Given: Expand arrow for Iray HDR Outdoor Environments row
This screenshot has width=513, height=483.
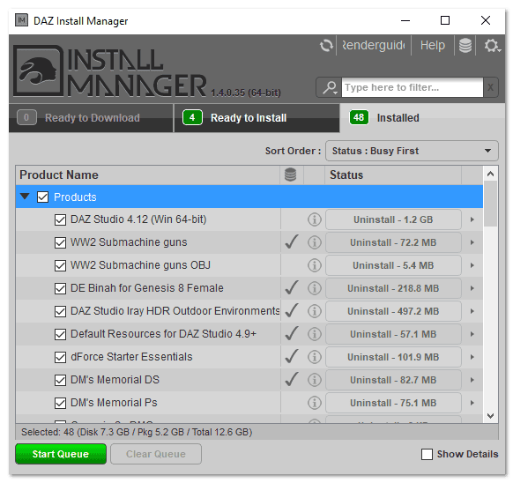Looking at the screenshot, I should [x=472, y=311].
